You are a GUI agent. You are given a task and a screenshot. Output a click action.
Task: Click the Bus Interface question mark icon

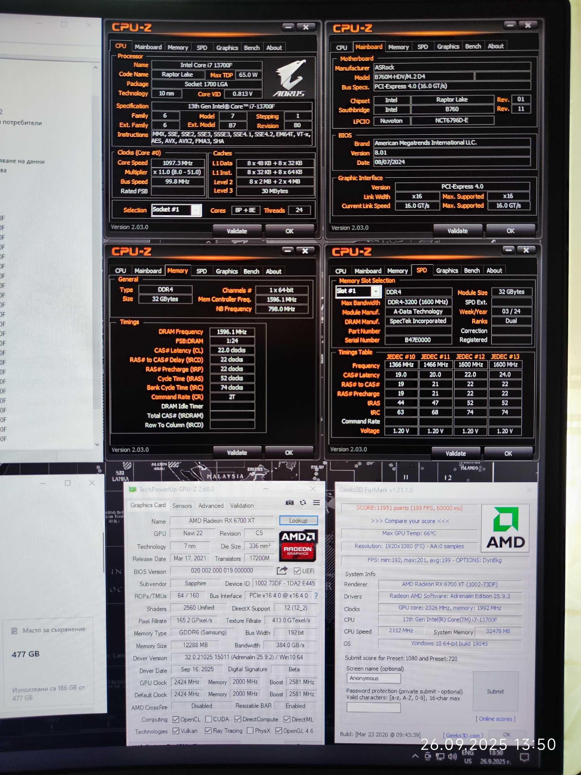[x=316, y=595]
